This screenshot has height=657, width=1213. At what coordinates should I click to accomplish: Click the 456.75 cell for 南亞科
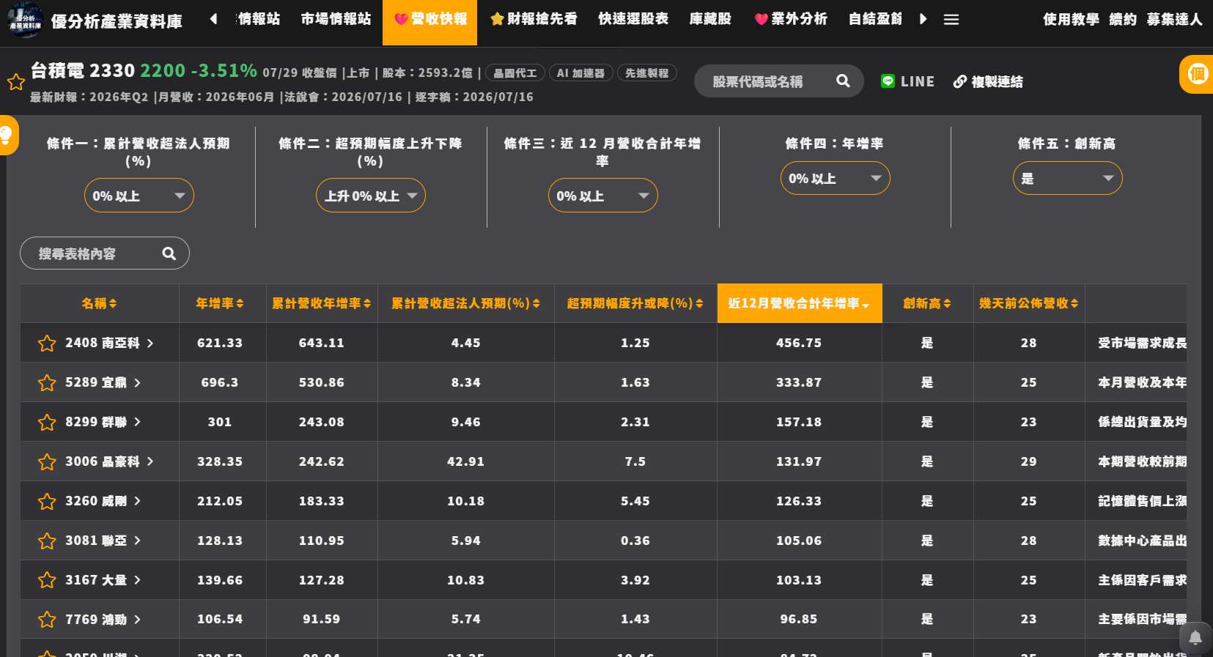(x=799, y=343)
